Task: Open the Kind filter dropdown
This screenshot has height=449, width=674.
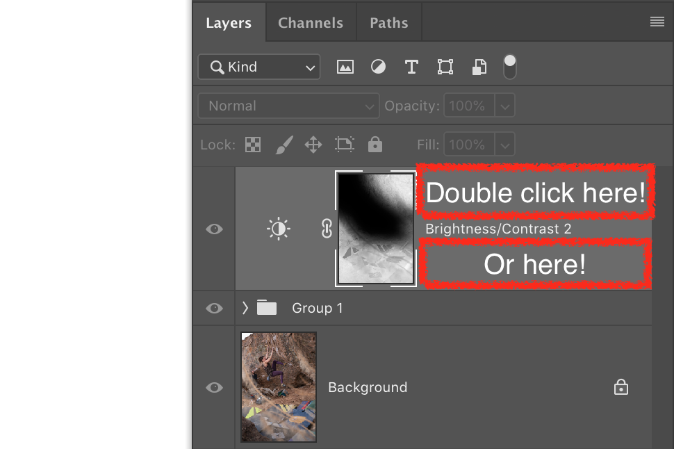Action: [259, 67]
